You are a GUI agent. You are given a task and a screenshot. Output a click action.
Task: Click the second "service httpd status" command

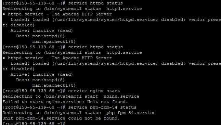pos(95,47)
